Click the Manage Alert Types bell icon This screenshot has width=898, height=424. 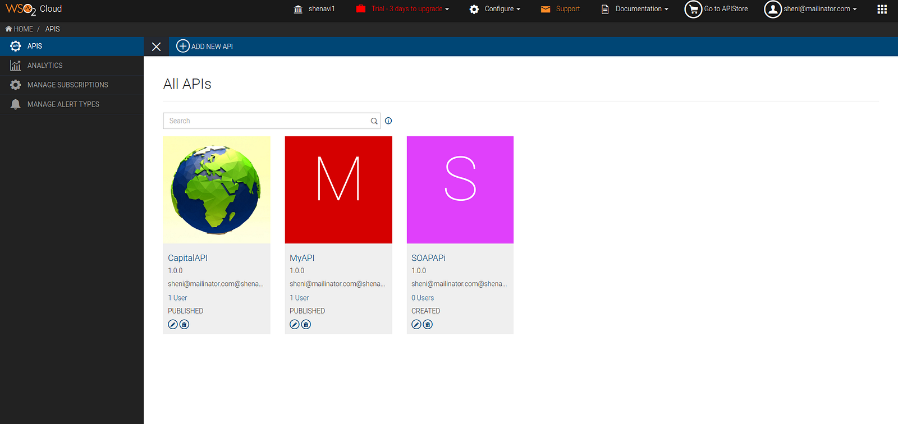click(16, 104)
